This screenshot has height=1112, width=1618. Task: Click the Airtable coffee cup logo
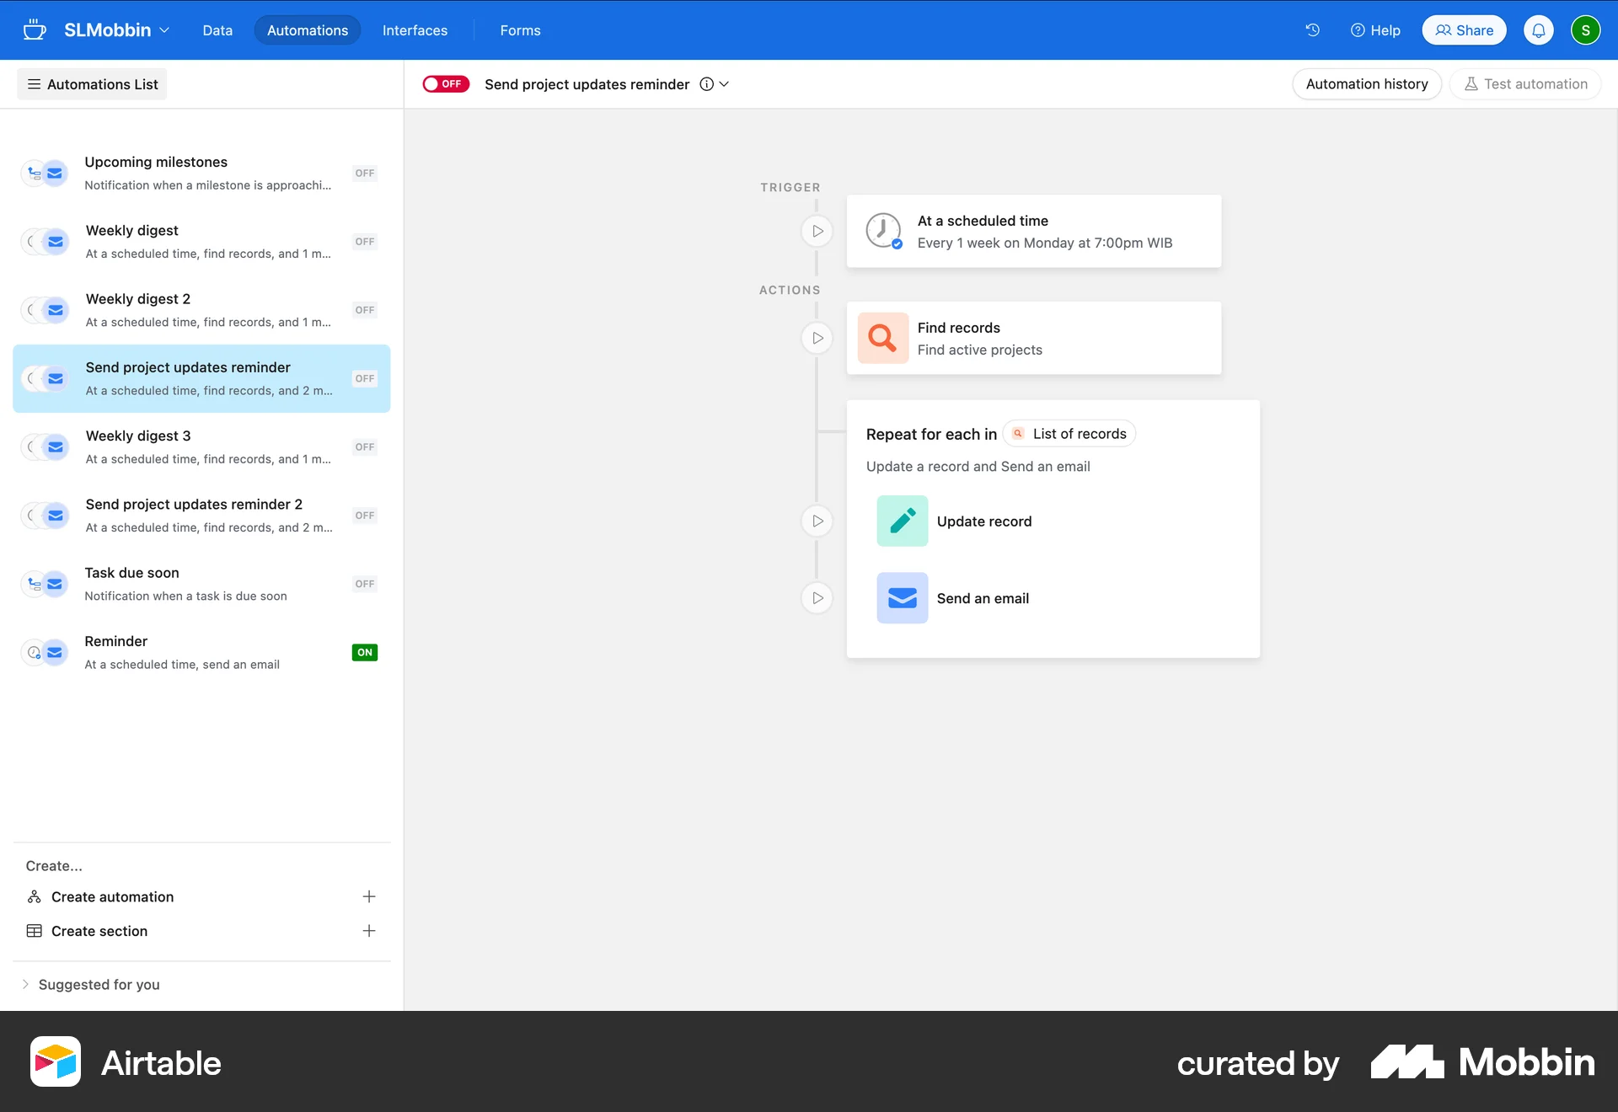point(35,29)
